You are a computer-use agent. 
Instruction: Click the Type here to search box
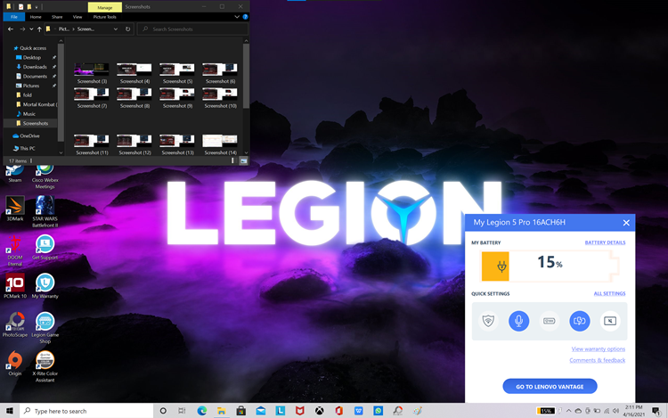(86, 411)
